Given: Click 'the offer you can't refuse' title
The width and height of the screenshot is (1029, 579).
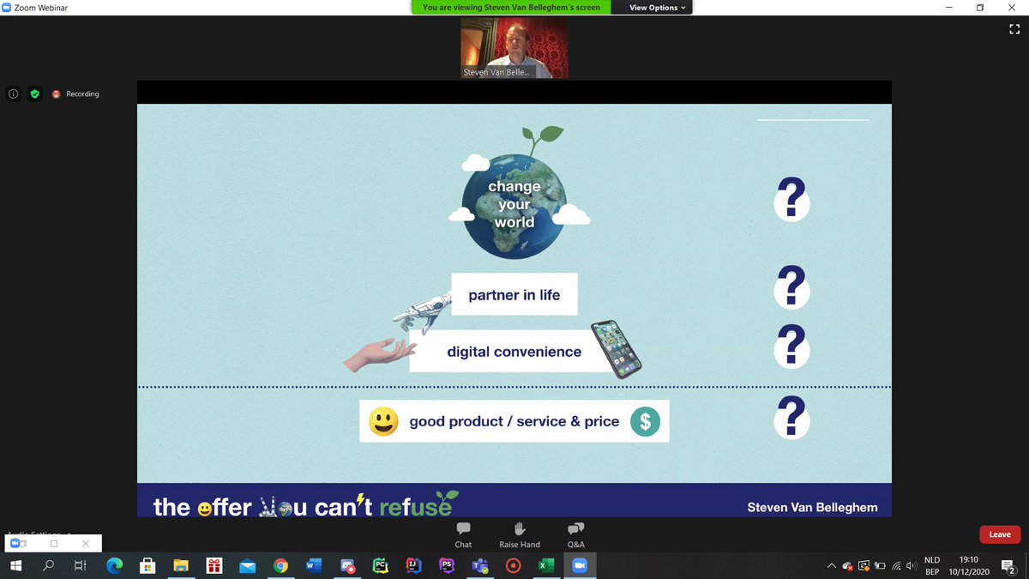Looking at the screenshot, I should [305, 505].
